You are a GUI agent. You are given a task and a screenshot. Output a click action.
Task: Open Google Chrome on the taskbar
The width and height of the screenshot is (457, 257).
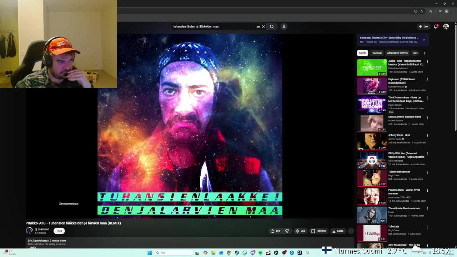point(229,253)
